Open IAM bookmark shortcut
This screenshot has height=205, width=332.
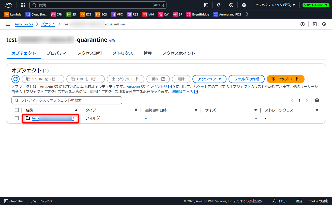tap(148, 14)
